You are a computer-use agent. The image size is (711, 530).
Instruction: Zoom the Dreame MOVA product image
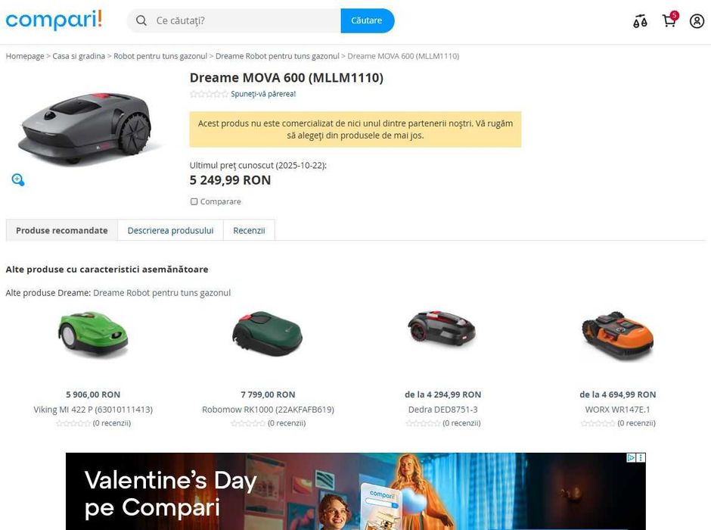[x=18, y=179]
